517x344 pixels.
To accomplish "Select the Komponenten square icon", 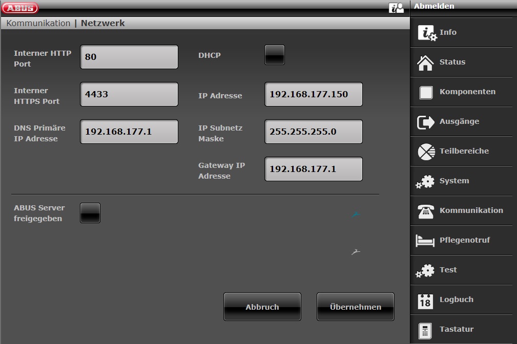I will [426, 92].
